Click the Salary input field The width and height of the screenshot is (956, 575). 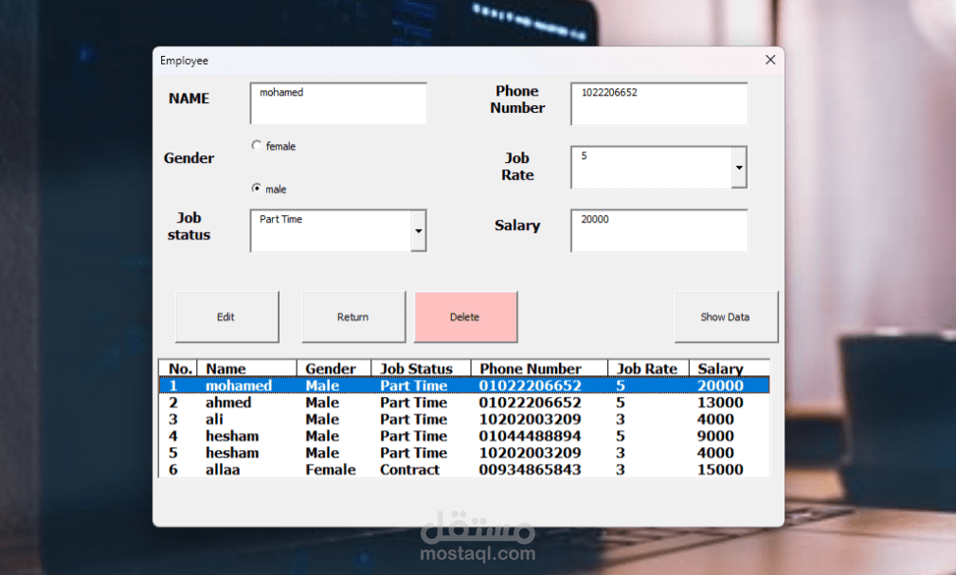click(x=658, y=230)
